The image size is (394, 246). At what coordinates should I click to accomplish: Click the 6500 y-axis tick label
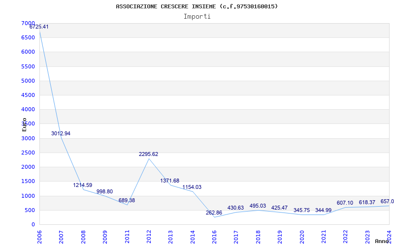pos(28,38)
